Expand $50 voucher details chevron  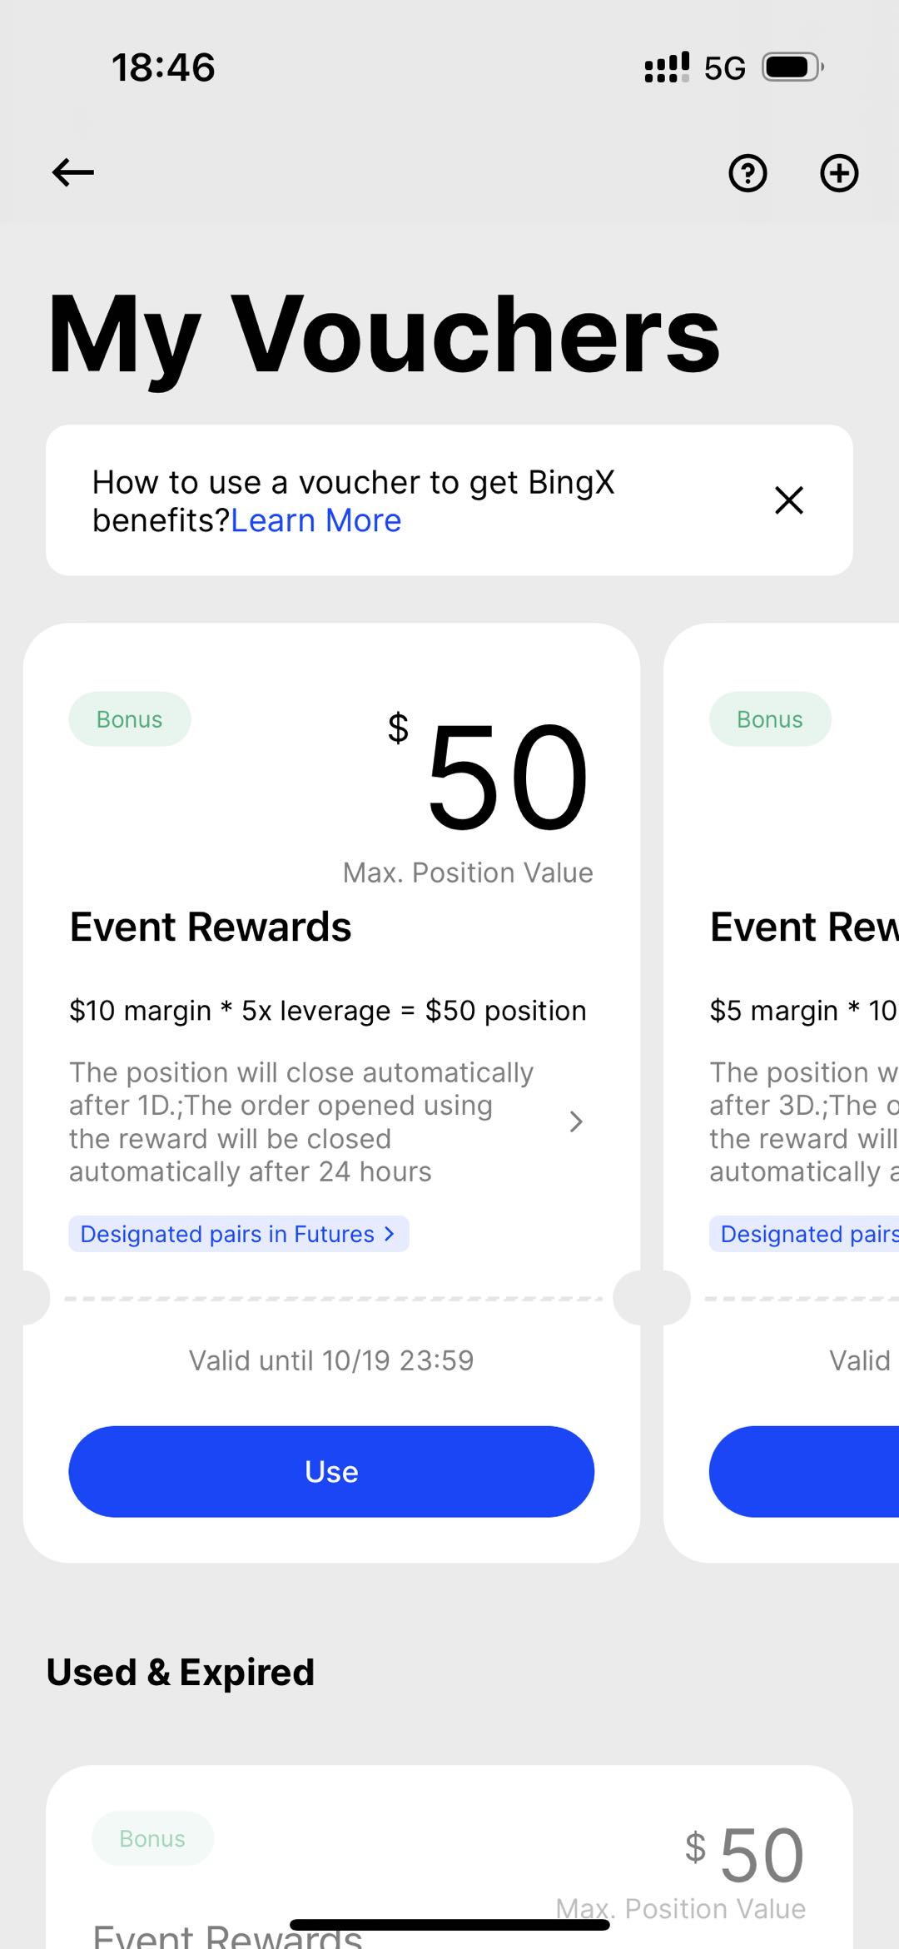[x=576, y=1121]
